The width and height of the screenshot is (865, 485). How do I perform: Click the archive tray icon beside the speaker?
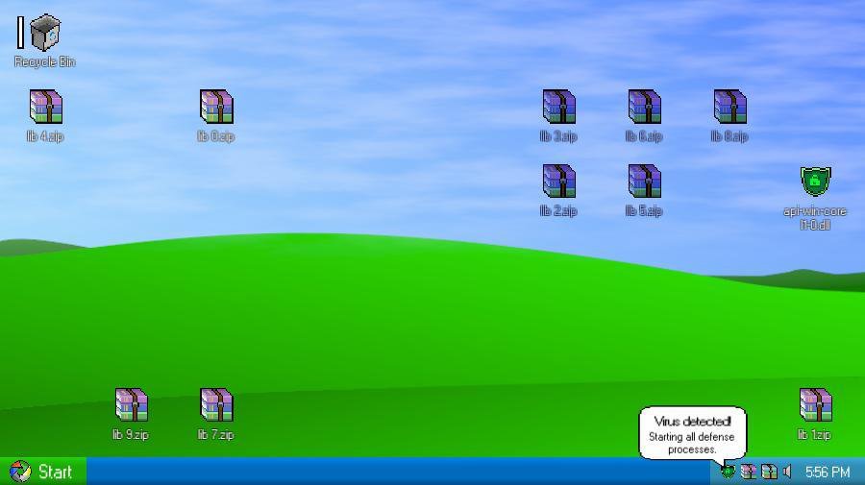(x=769, y=472)
